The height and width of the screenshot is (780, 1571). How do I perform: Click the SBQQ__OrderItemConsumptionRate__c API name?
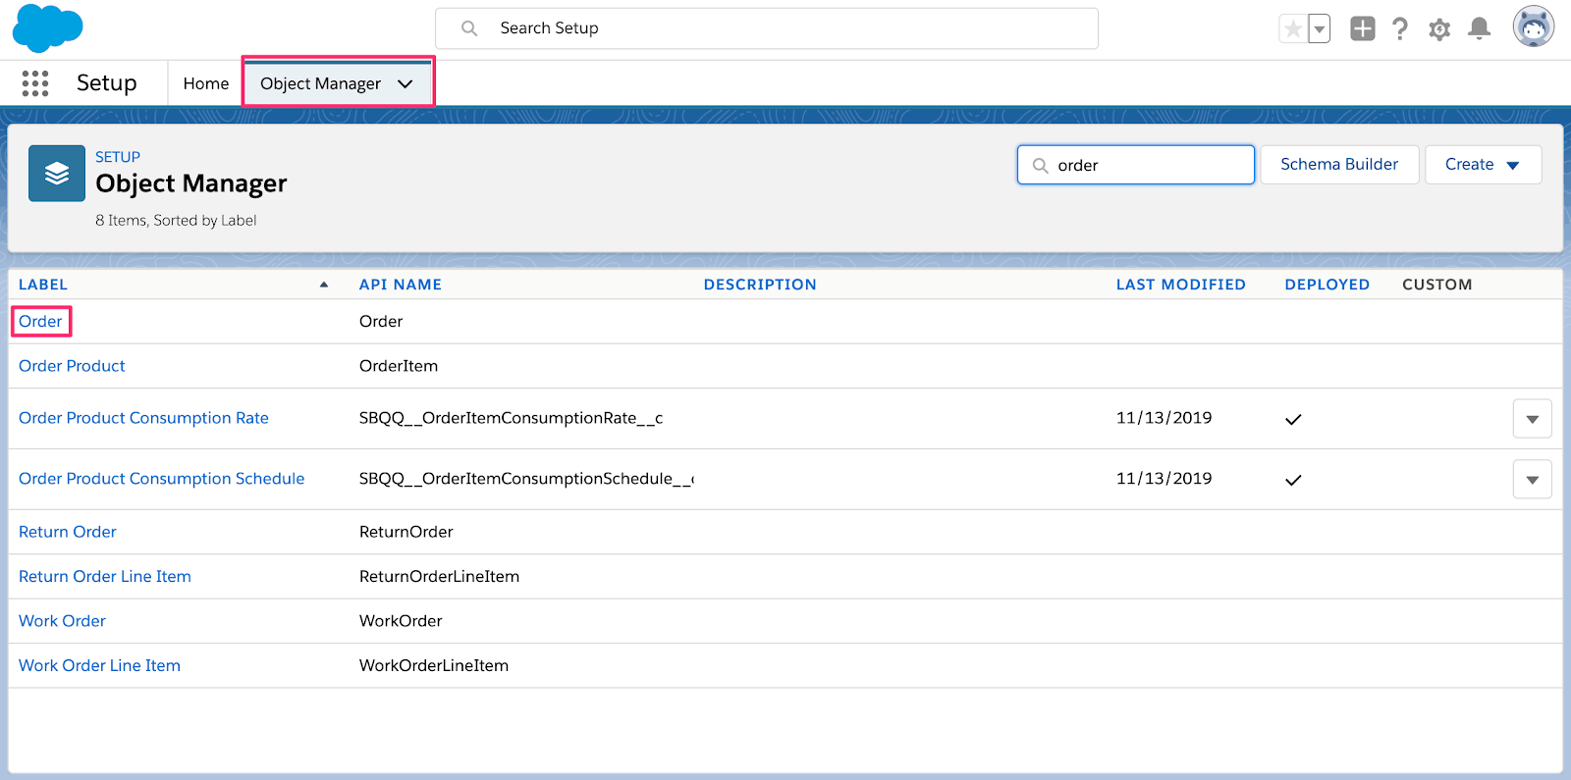(511, 418)
